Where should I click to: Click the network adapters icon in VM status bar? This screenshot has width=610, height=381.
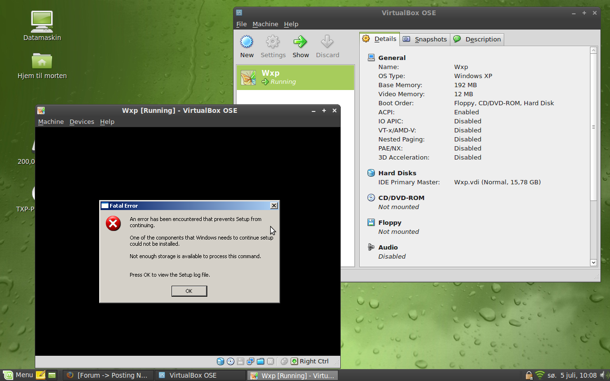tap(250, 361)
